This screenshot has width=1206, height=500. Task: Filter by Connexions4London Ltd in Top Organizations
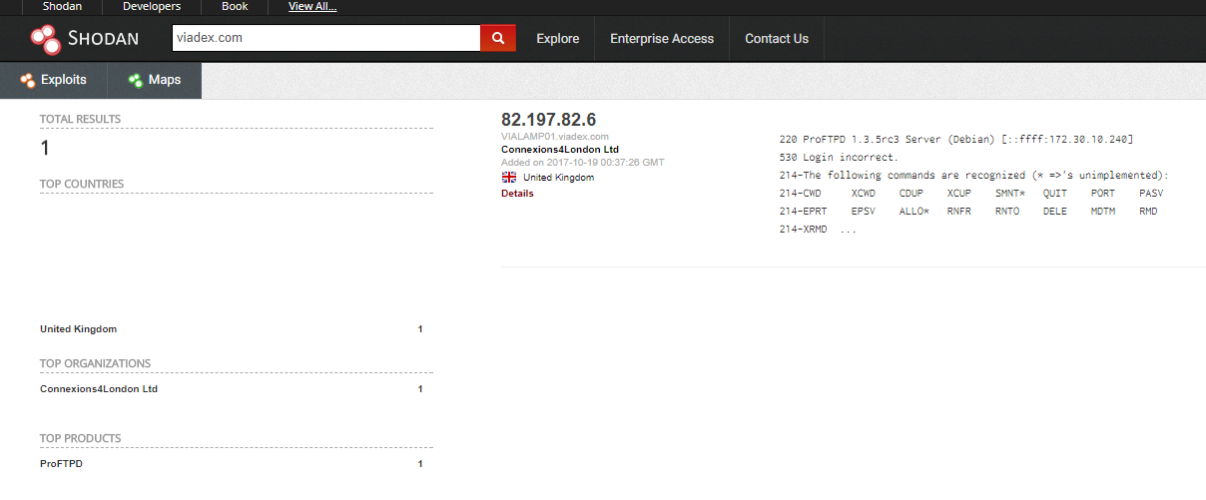coord(99,389)
